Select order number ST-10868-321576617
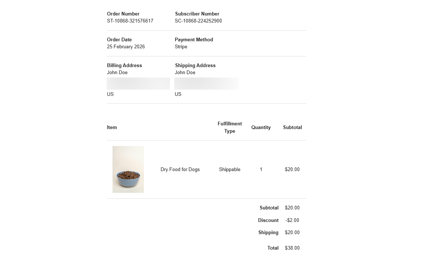 point(130,21)
